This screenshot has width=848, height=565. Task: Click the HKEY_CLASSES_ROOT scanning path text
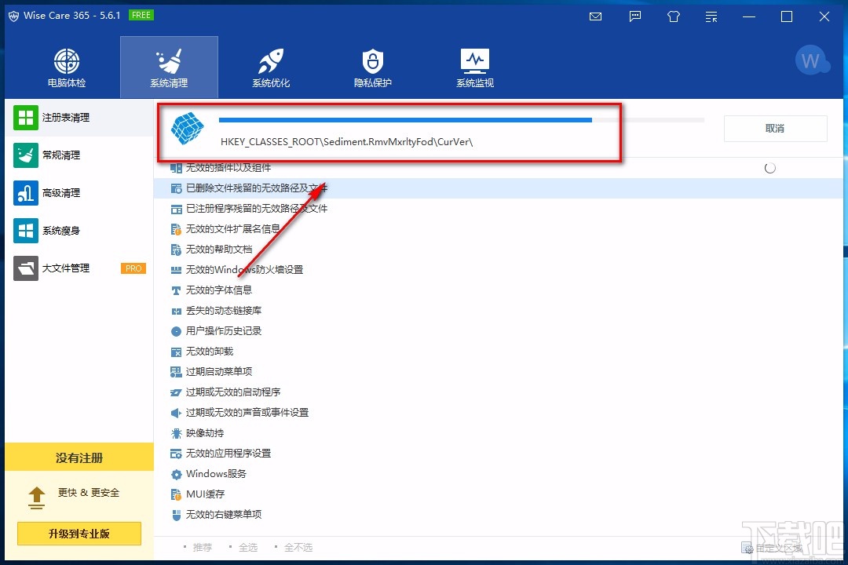pos(347,142)
